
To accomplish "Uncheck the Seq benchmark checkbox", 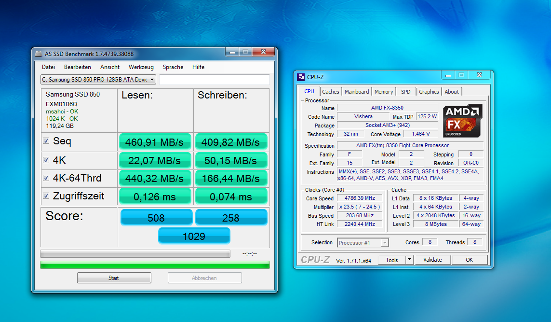I will [x=46, y=141].
